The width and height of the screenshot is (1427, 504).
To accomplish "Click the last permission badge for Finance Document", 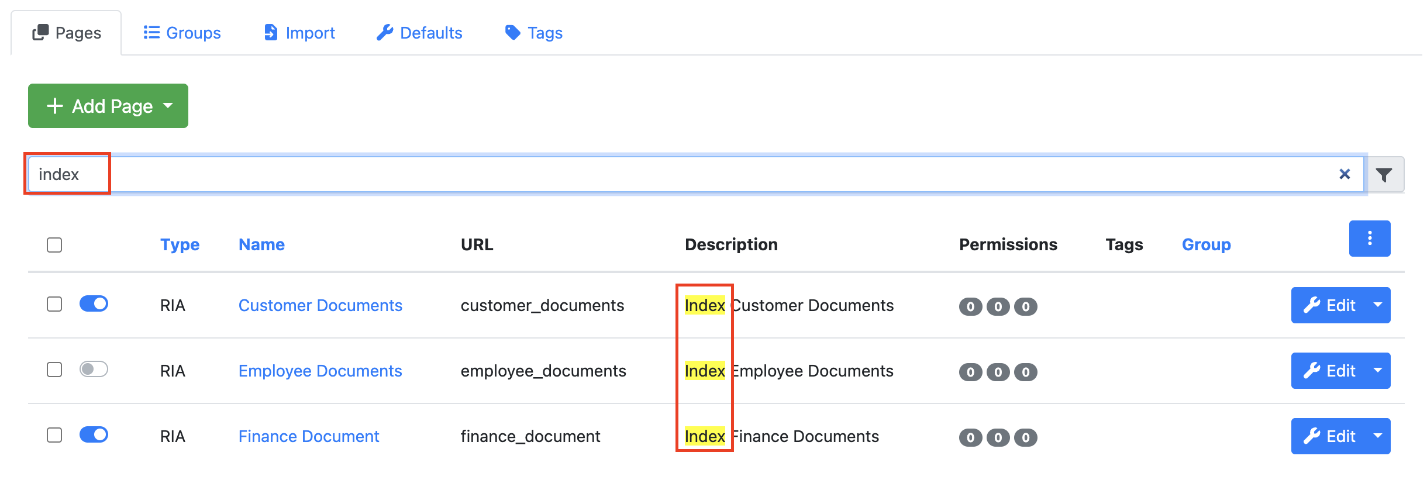I will click(1025, 437).
